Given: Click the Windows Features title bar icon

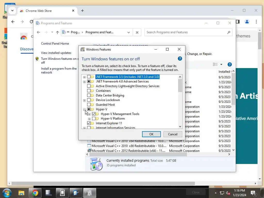Looking at the screenshot, I should pyautogui.click(x=83, y=49).
